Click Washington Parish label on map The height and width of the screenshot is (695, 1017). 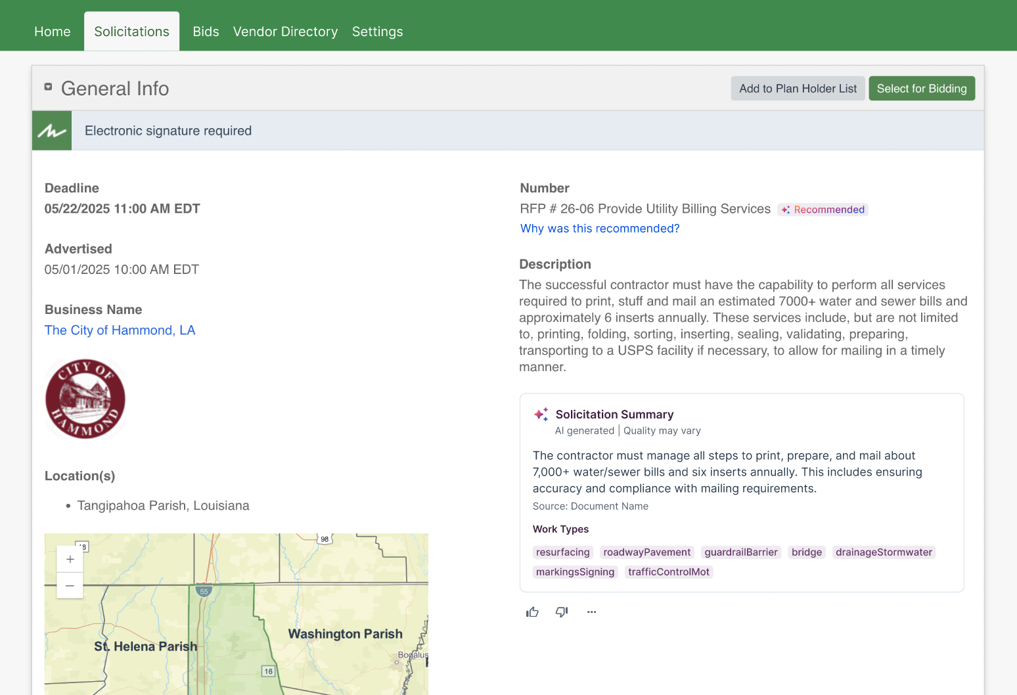point(346,634)
